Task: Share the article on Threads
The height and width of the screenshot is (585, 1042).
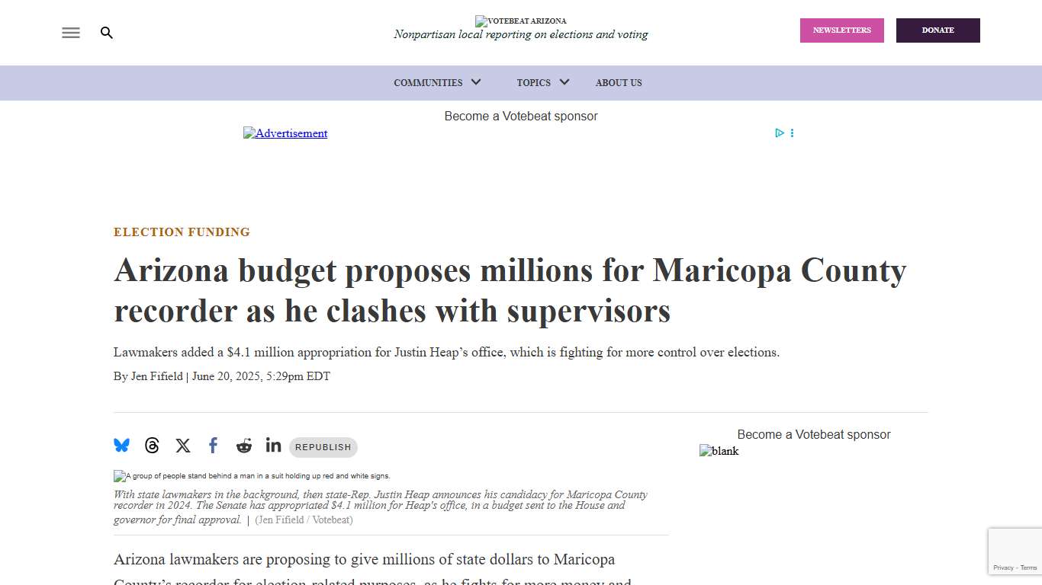Action: (x=152, y=446)
